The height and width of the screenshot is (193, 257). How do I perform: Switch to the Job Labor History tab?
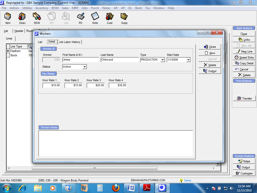70,42
